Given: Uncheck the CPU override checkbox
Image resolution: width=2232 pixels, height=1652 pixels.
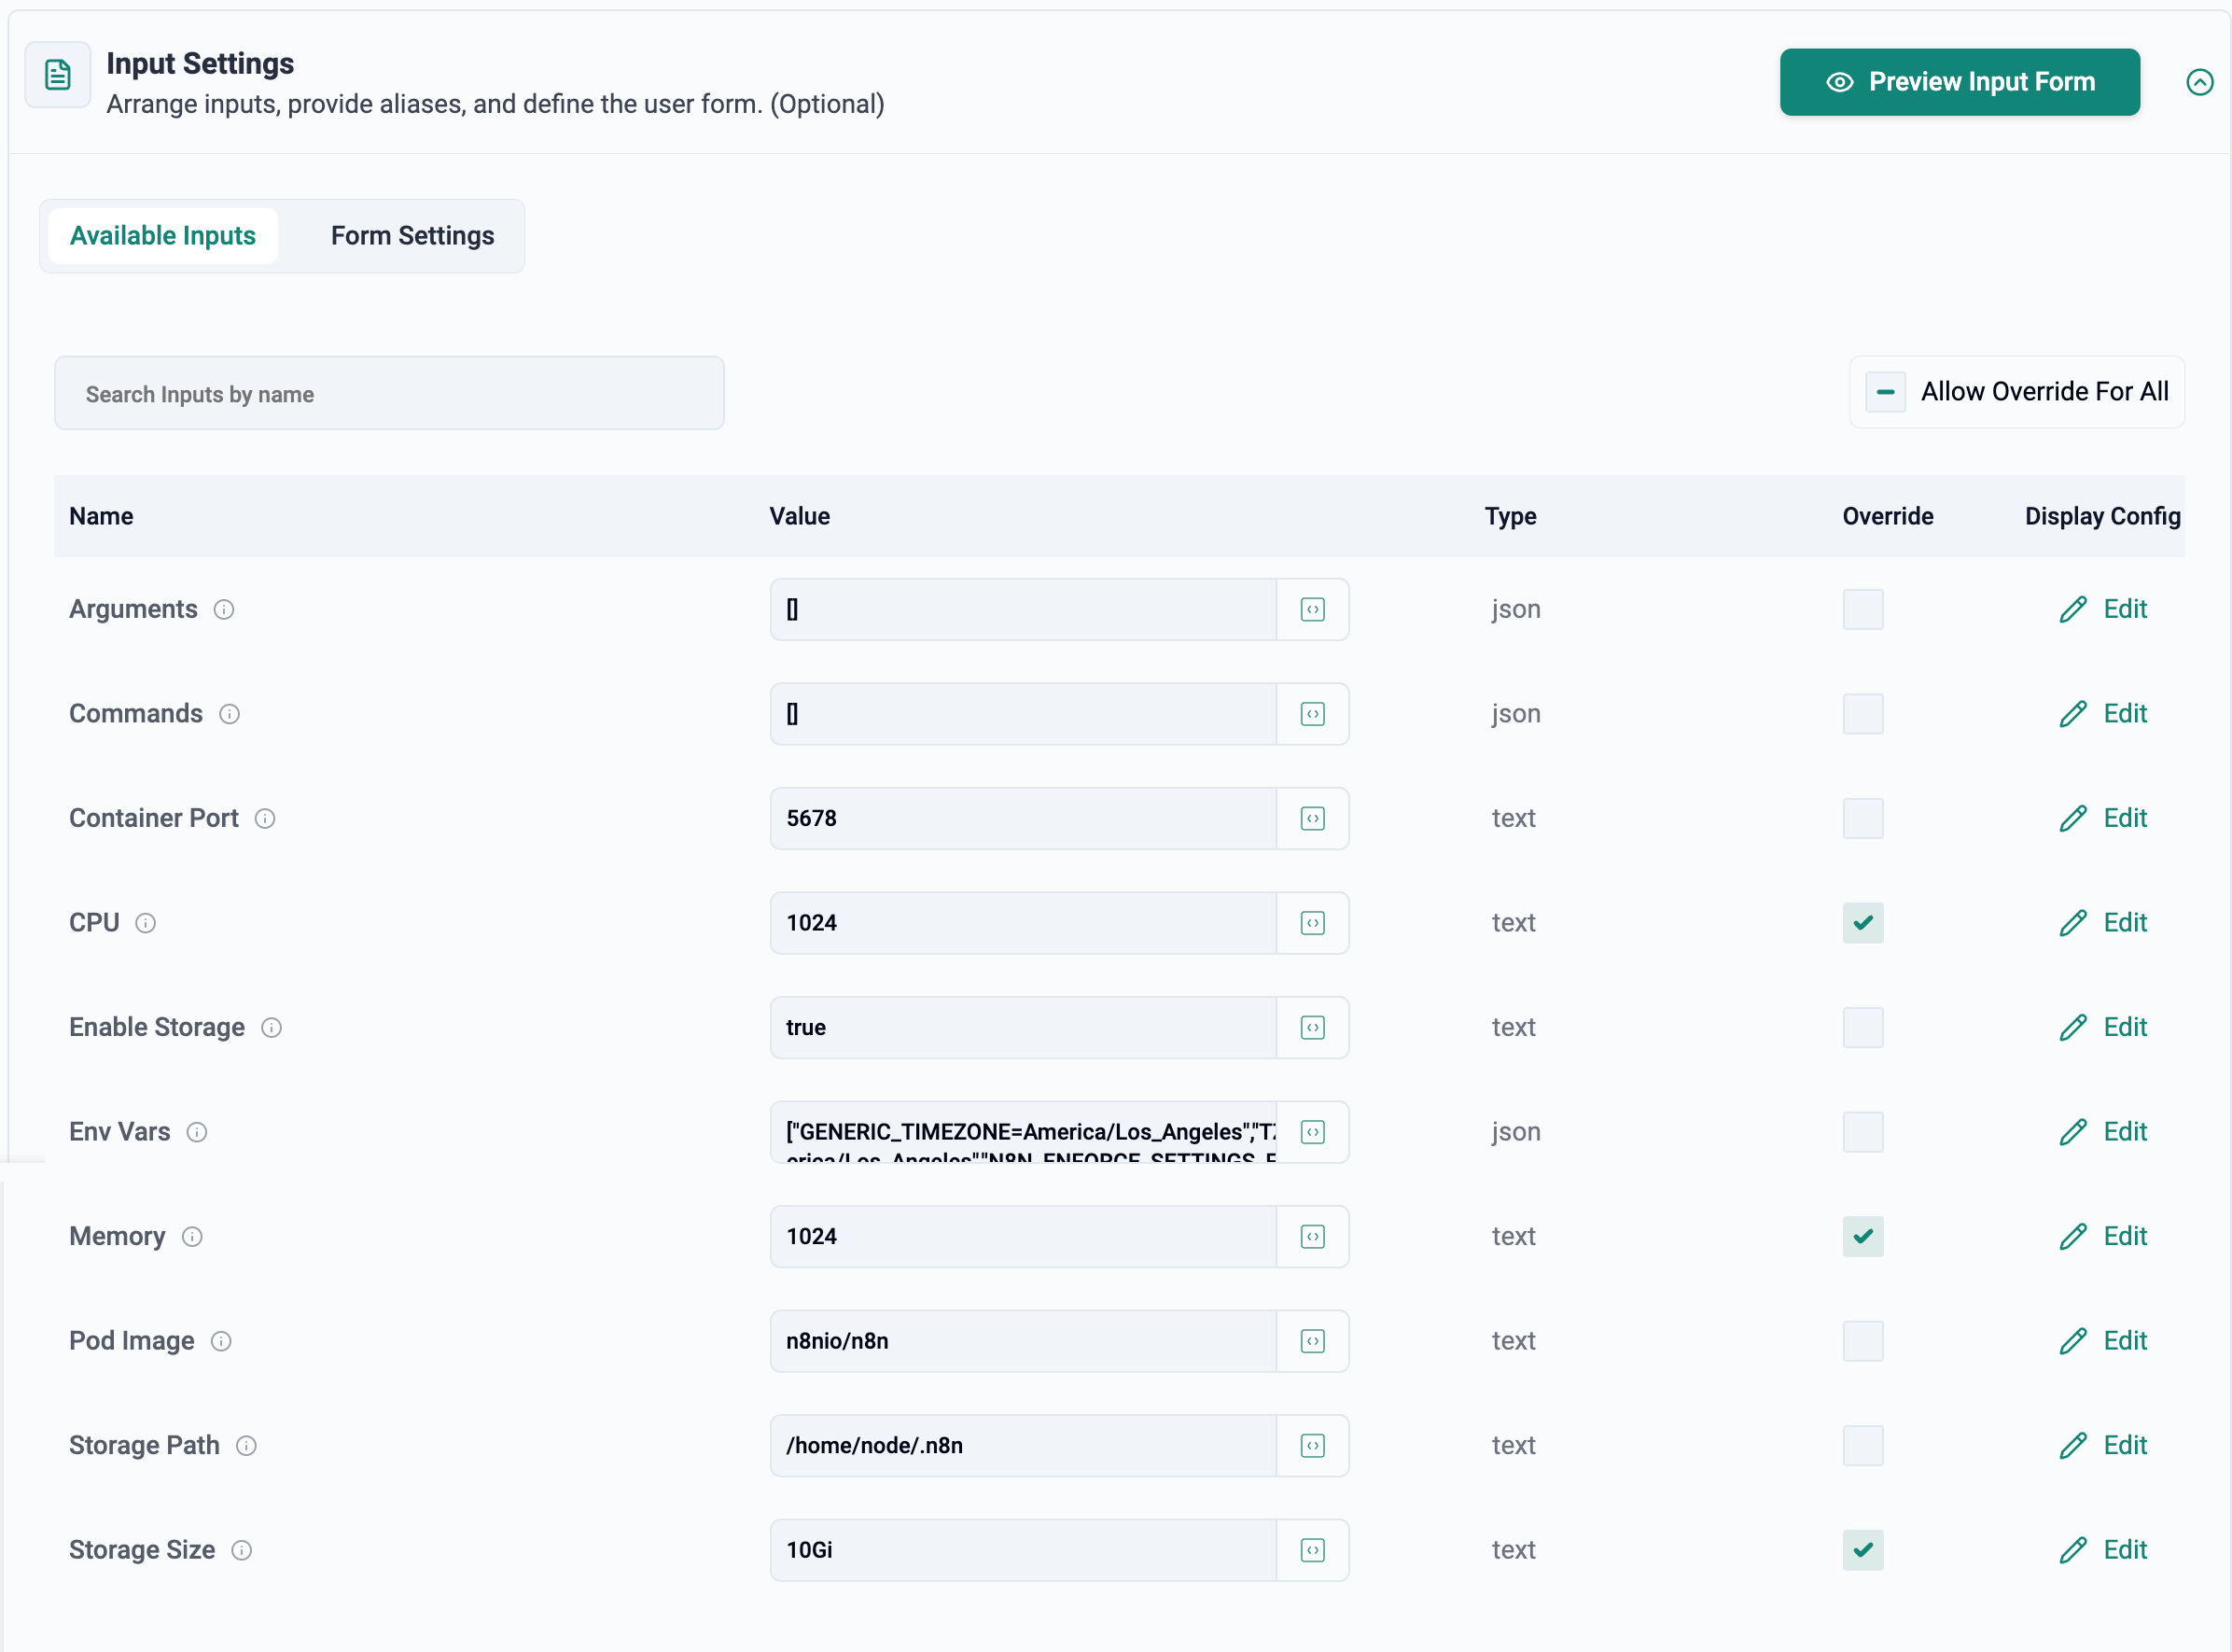Looking at the screenshot, I should (1862, 922).
